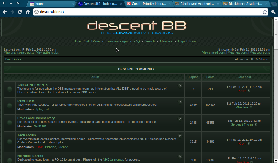The image size is (278, 163).
Task: Open moderator roid's profile
Action: 46,109
